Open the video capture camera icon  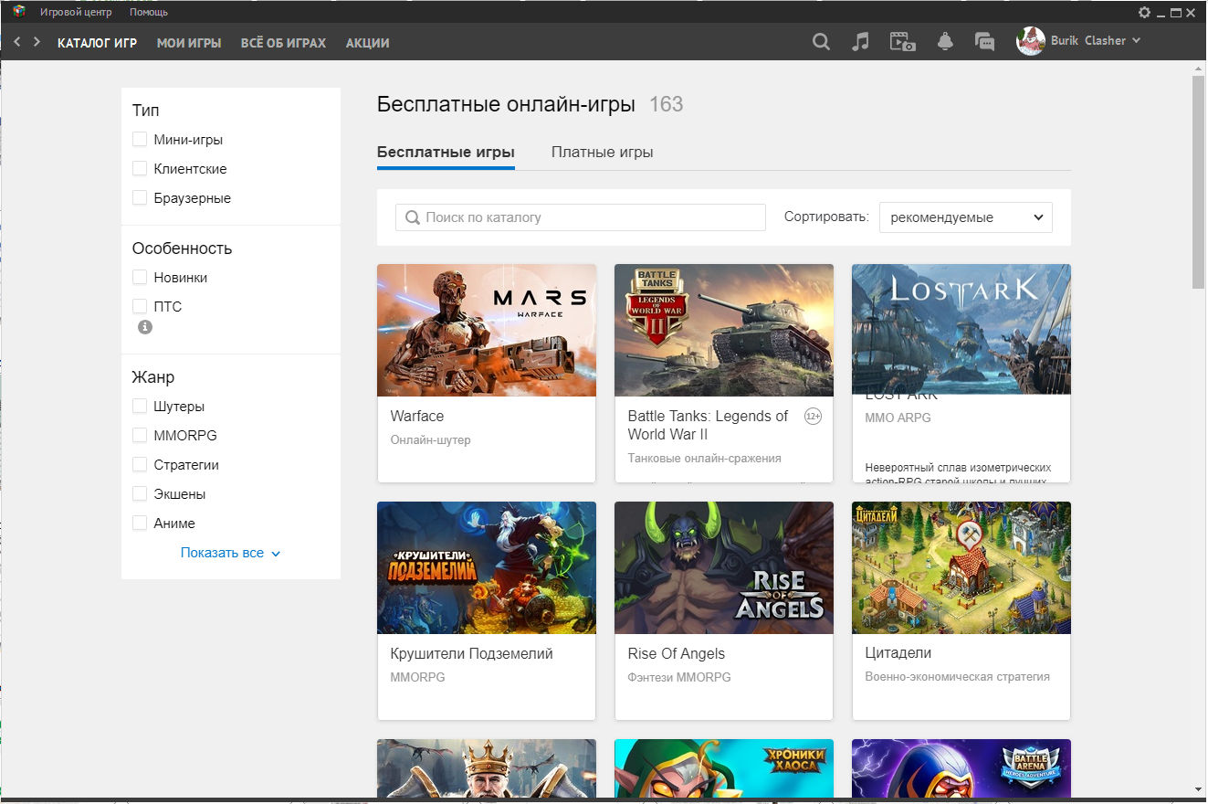click(903, 41)
